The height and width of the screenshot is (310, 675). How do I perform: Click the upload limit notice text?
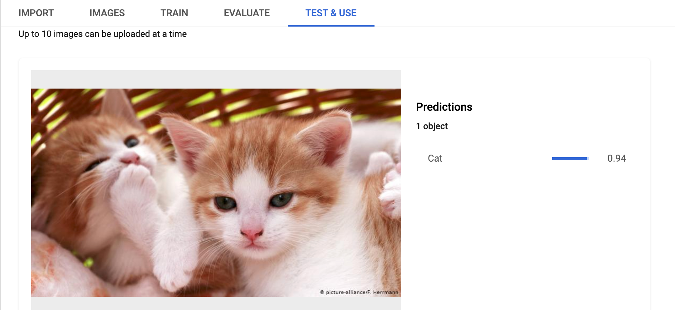coord(103,34)
